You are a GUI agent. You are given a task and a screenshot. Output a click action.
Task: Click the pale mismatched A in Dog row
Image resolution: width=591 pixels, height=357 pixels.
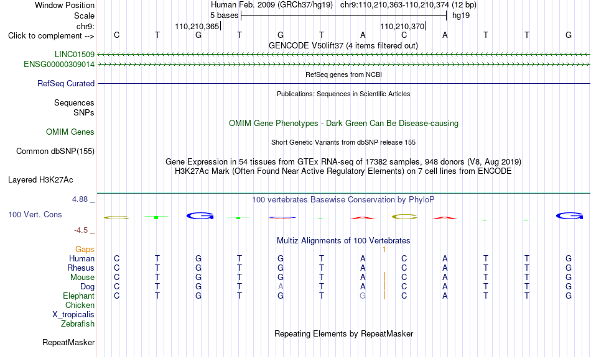[281, 287]
